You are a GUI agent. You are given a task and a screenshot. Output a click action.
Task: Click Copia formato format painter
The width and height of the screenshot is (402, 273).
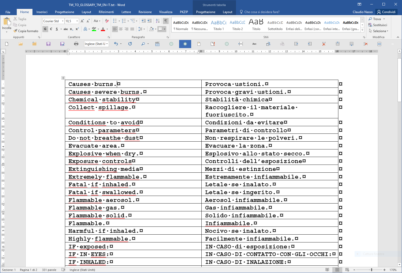(26, 31)
